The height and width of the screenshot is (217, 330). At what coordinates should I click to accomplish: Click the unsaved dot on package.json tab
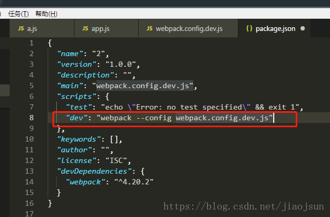click(x=303, y=28)
